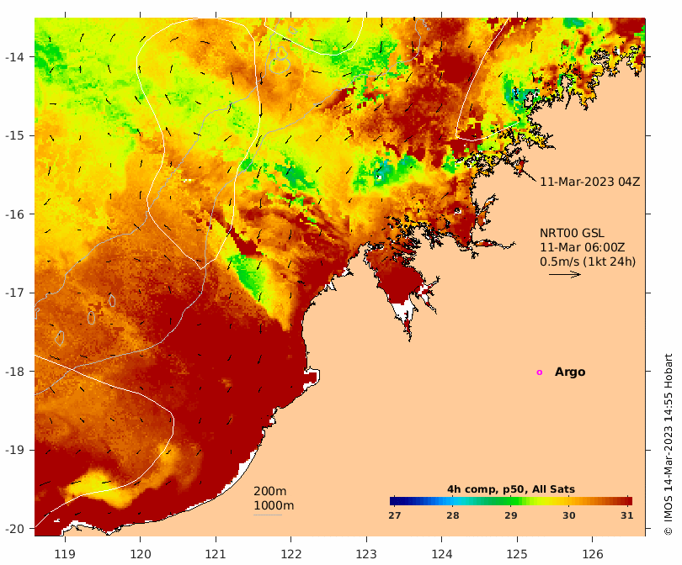The image size is (682, 565).
Task: Click latitude axis label -18
Action: pos(14,372)
